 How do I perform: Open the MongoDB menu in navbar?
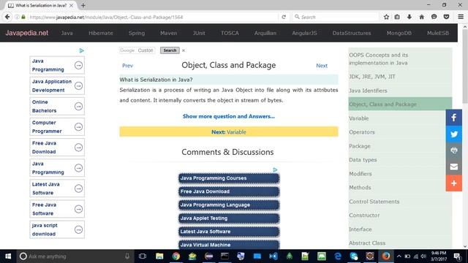(x=399, y=33)
